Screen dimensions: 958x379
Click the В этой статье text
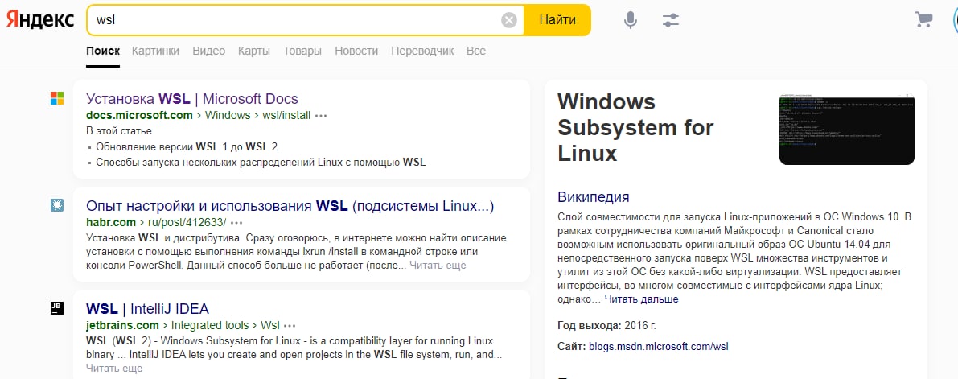(x=118, y=131)
